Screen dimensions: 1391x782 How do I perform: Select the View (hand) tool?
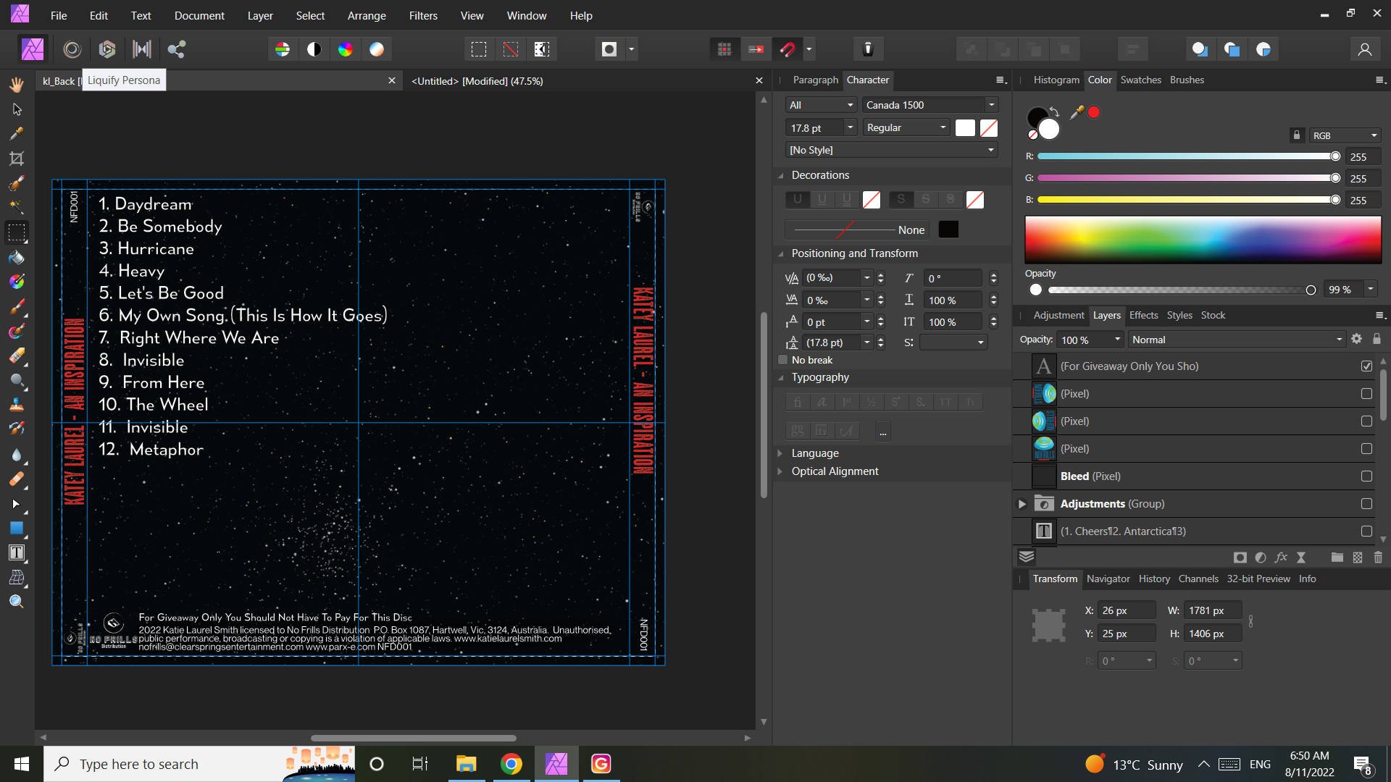(17, 85)
